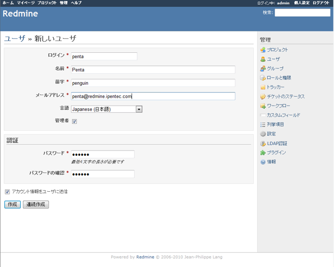Open 情報 link in the sidebar

[271, 162]
